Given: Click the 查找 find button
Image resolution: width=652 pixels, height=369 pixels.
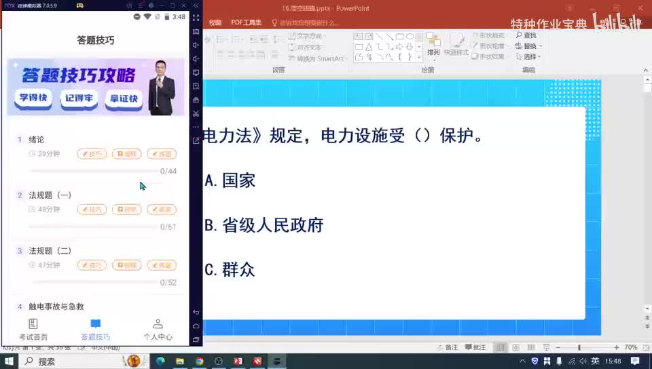Looking at the screenshot, I should [x=526, y=35].
